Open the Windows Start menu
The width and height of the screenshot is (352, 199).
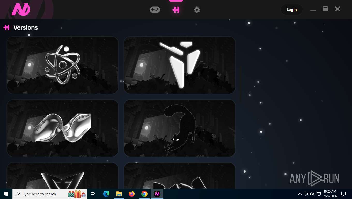[x=6, y=194]
